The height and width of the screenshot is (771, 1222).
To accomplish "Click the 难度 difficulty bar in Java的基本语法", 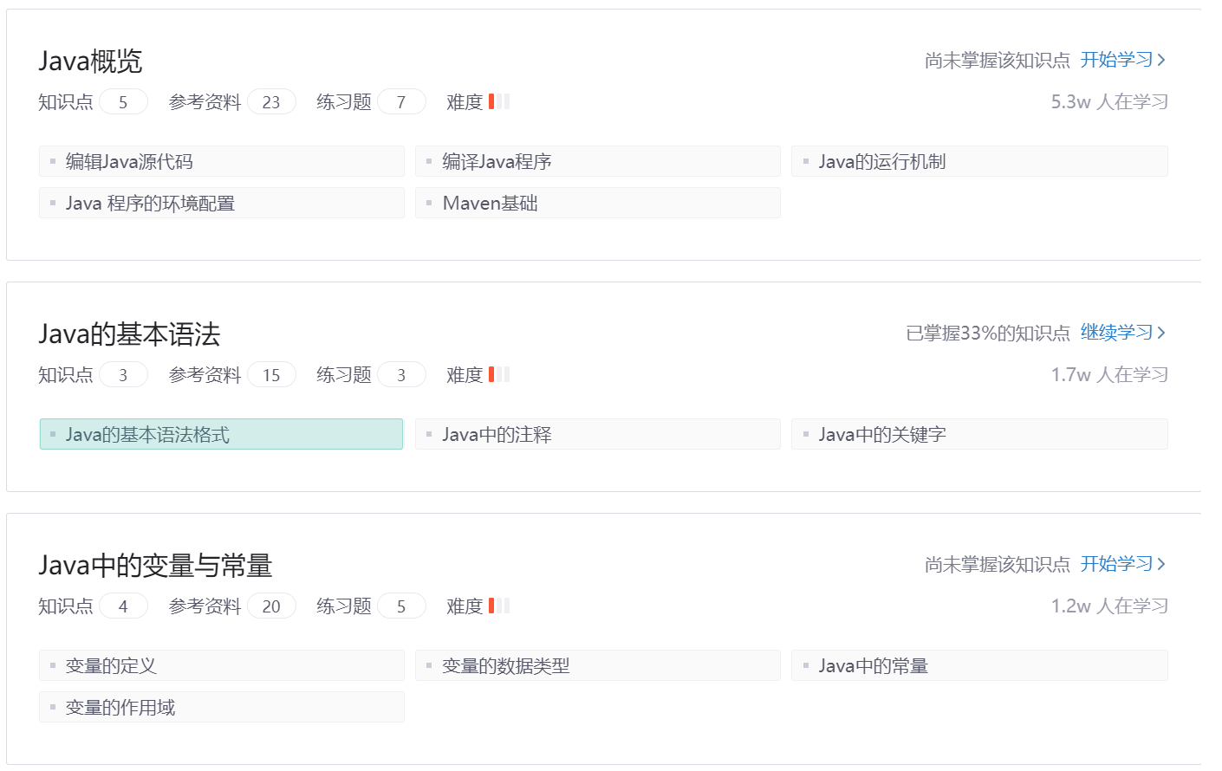I will 499,374.
